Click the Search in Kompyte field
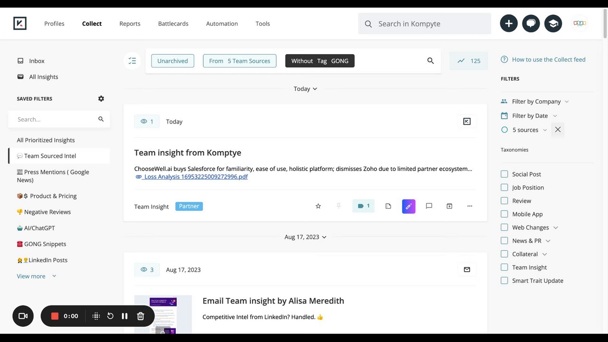 pyautogui.click(x=425, y=24)
